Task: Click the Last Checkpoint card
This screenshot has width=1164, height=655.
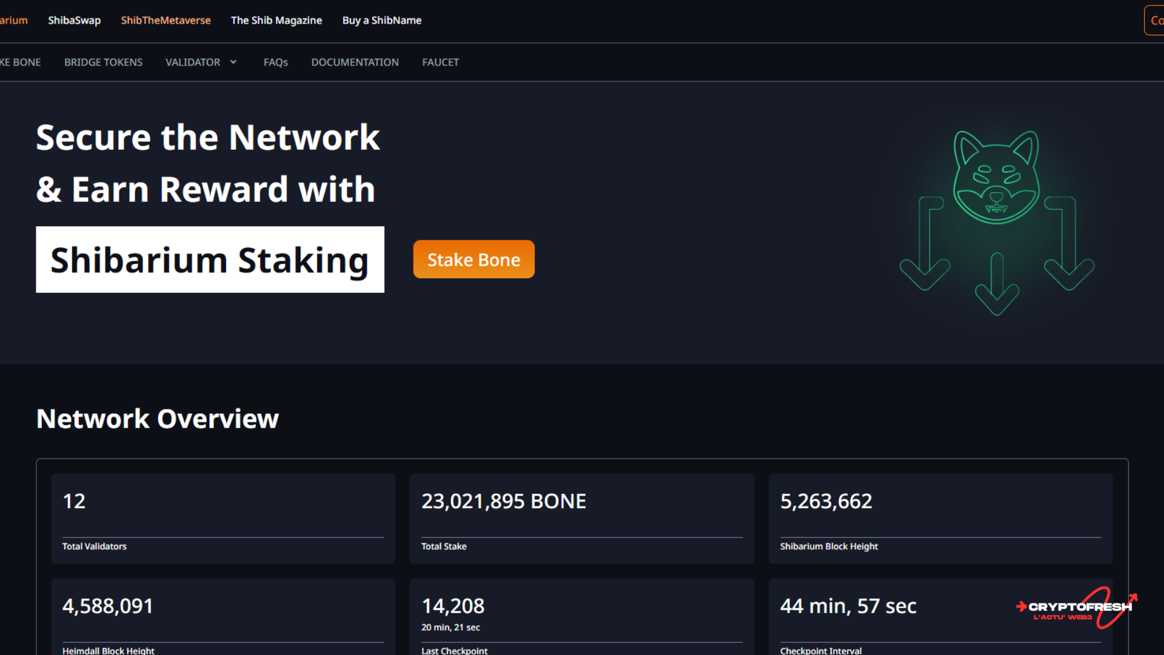Action: pos(581,616)
